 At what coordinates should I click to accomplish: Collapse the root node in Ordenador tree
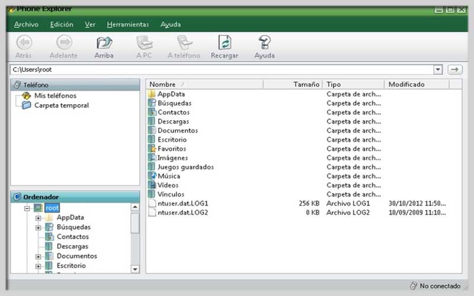click(x=27, y=208)
